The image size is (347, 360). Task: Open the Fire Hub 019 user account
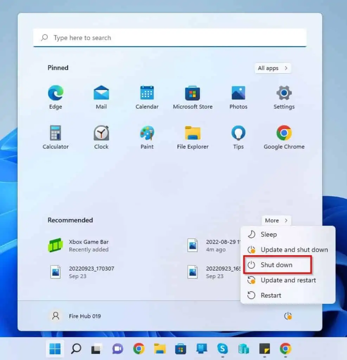tap(75, 316)
